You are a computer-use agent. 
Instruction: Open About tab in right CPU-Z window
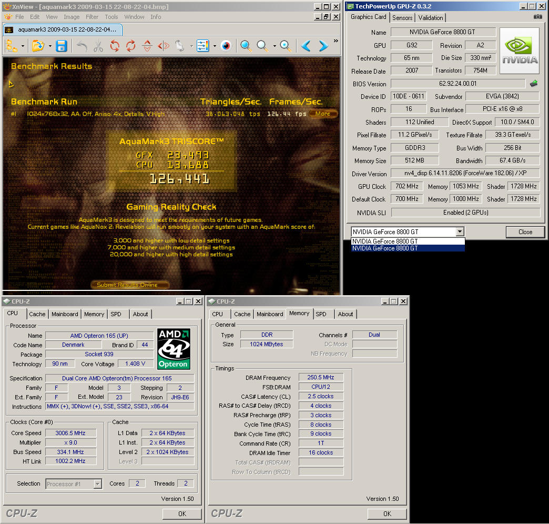345,314
